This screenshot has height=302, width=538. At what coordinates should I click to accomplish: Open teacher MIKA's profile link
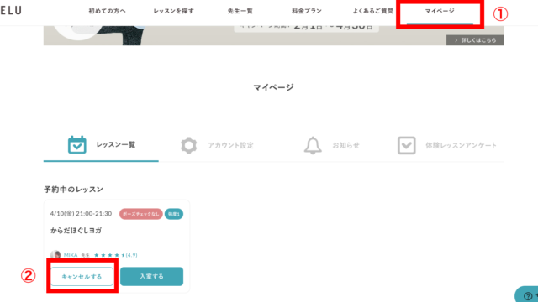pyautogui.click(x=71, y=255)
